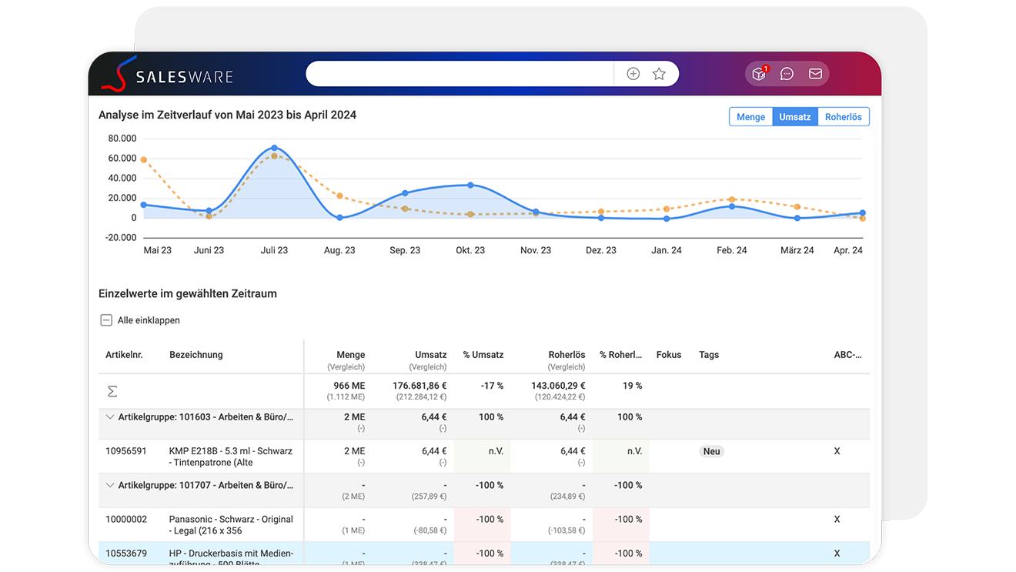Switch the chart view to Roherlös
This screenshot has width=1016, height=572.
843,116
